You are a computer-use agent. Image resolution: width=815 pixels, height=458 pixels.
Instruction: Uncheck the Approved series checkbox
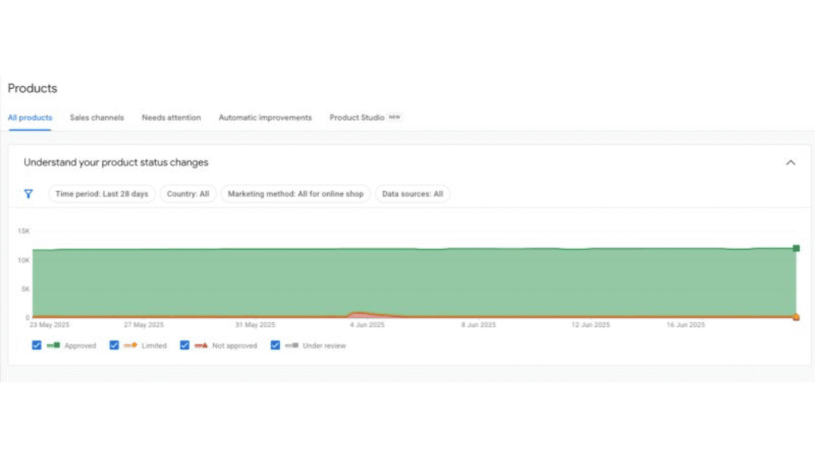point(37,345)
